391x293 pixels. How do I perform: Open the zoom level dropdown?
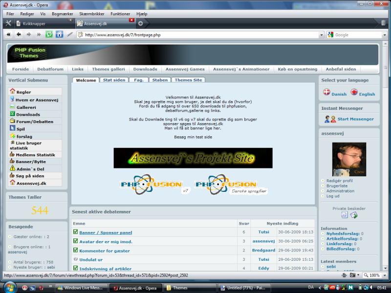coord(385,275)
